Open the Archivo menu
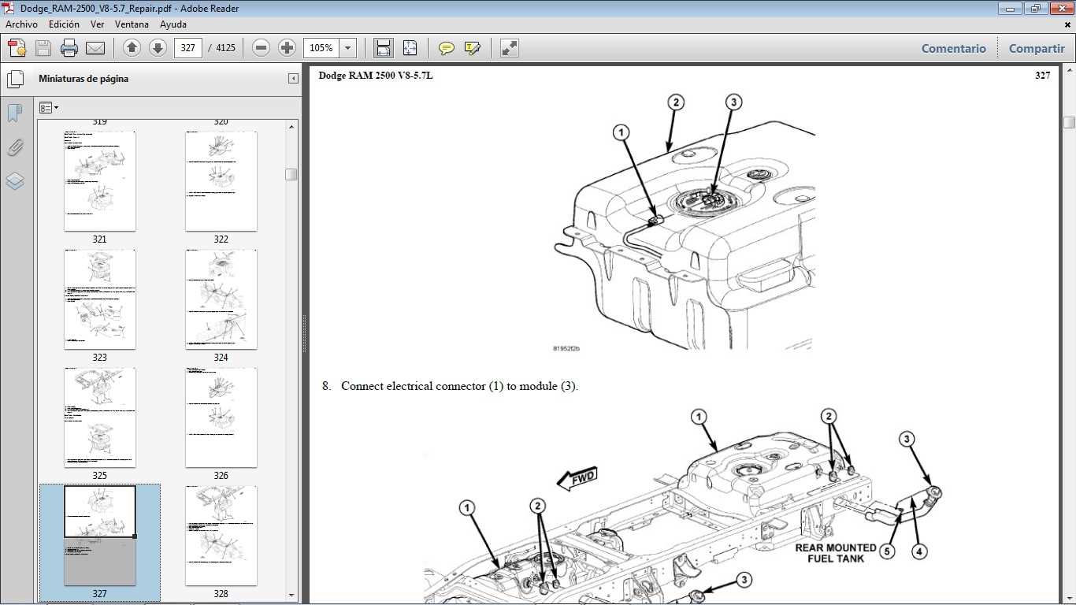Screen dimensions: 1076x605 (x=22, y=24)
